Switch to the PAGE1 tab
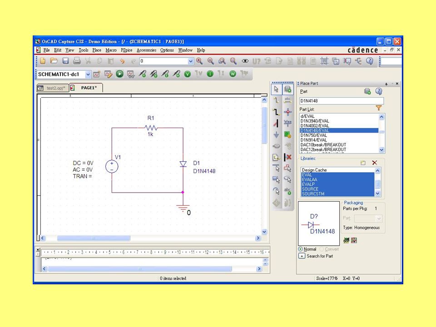This screenshot has height=327, width=436. pos(86,88)
